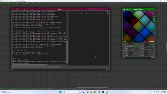Click the gradient palette image preview
Screen dimensions: 167x94
tap(139, 27)
